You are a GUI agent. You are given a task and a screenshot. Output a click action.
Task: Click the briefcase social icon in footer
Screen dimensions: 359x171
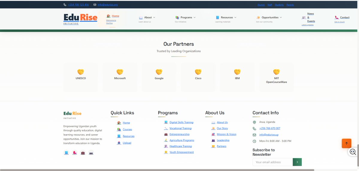click(83, 153)
